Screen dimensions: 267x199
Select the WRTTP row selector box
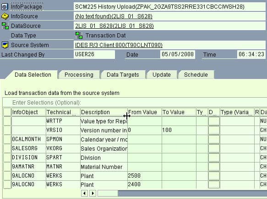pos(7,121)
